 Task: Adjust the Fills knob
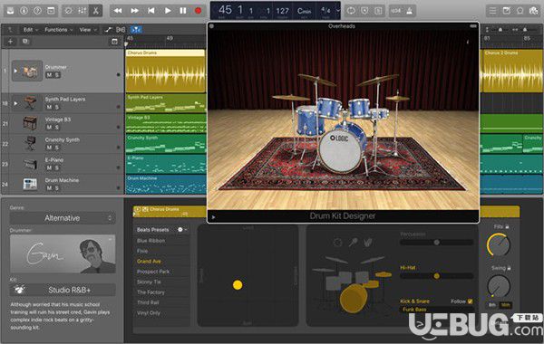coord(499,244)
